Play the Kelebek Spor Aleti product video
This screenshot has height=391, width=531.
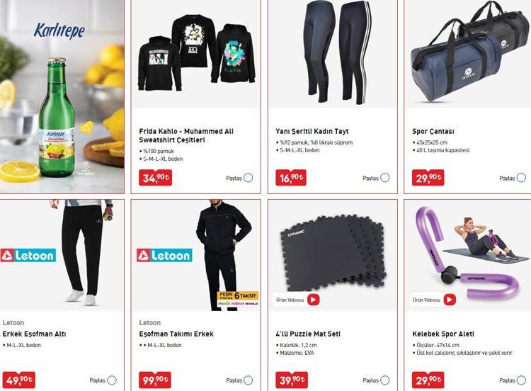pyautogui.click(x=450, y=300)
